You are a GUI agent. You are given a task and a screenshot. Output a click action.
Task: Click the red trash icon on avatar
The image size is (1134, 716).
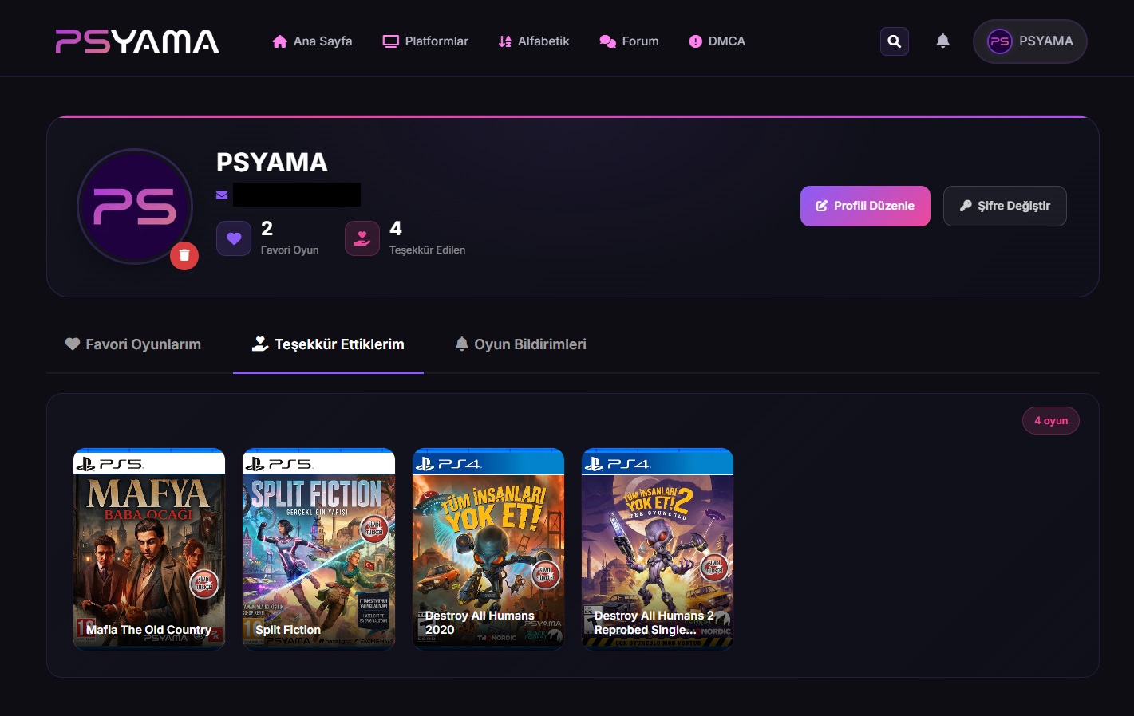coord(184,255)
